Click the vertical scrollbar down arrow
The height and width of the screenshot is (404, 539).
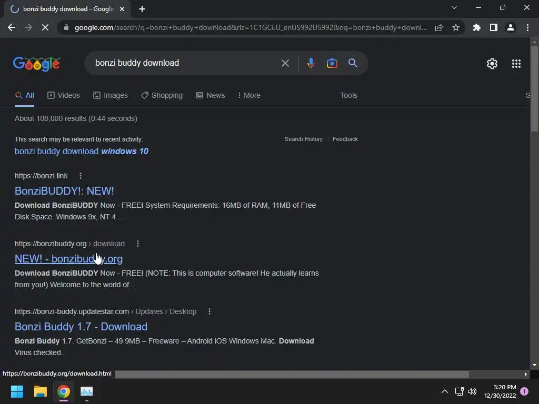tap(534, 365)
